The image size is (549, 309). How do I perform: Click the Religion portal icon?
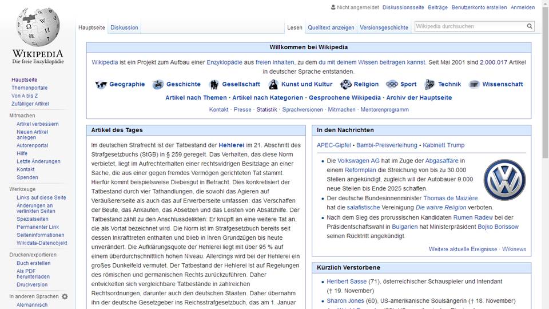[345, 84]
